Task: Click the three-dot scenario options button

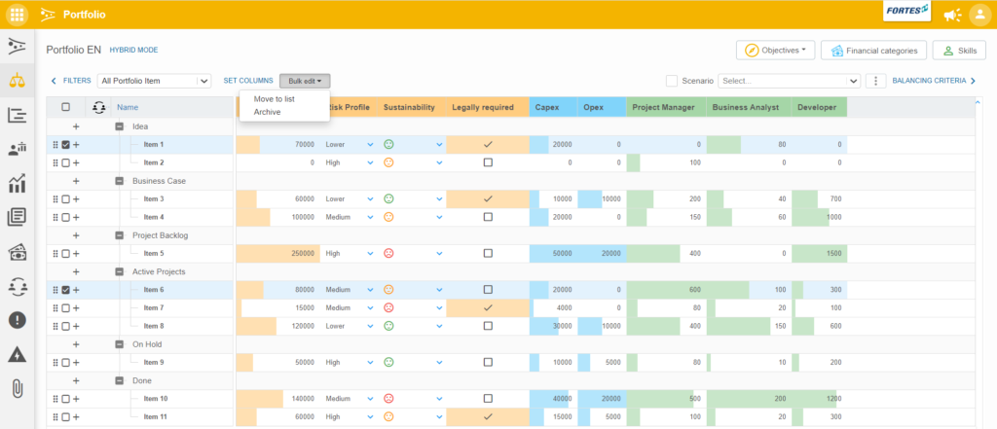Action: tap(875, 82)
